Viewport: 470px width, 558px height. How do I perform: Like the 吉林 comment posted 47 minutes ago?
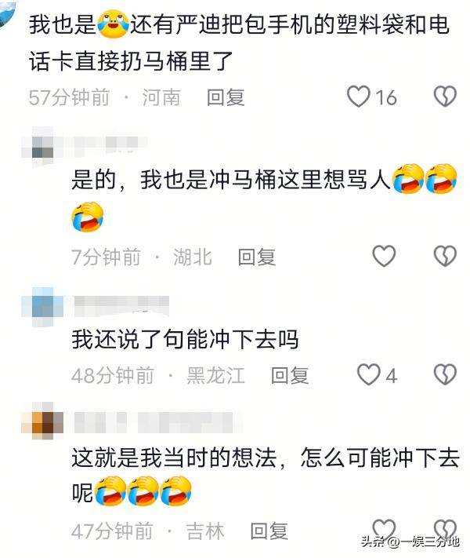384,530
